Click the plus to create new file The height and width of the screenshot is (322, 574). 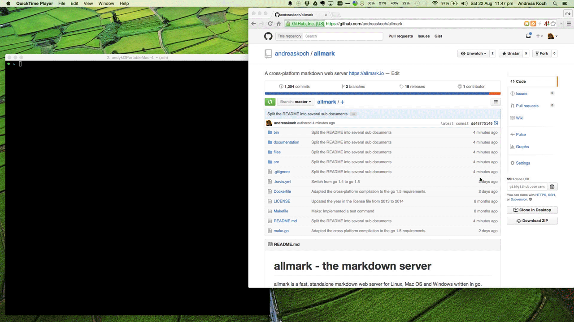tap(342, 102)
